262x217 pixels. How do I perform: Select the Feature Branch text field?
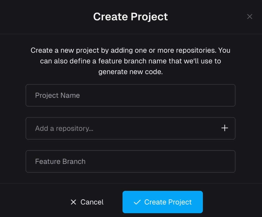[x=130, y=161]
